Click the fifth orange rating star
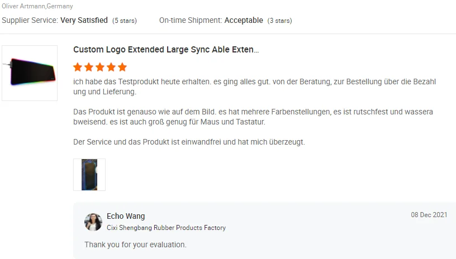Screen dimensions: 456x259 click(122, 68)
